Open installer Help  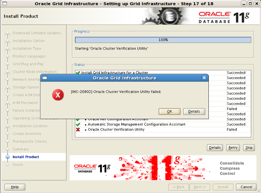(15, 187)
